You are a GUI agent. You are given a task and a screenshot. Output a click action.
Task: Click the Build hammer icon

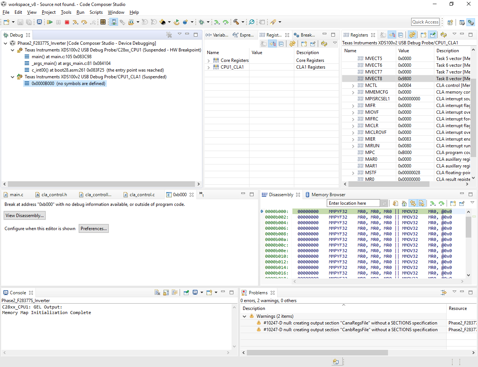click(236, 22)
